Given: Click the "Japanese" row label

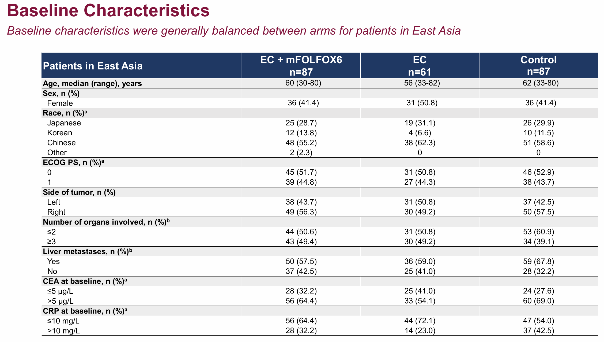Looking at the screenshot, I should [x=64, y=123].
